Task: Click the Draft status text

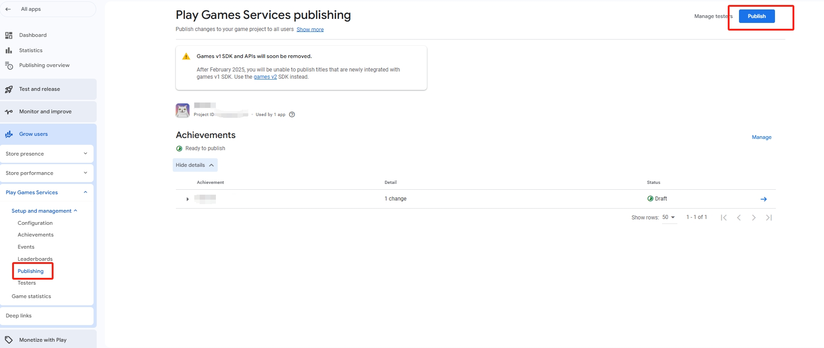Action: point(661,199)
